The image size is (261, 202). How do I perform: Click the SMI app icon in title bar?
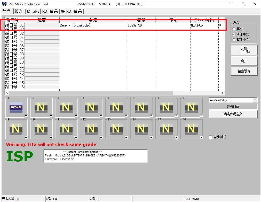click(x=4, y=4)
